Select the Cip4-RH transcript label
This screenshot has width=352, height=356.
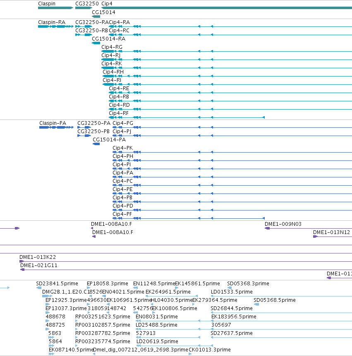(113, 72)
